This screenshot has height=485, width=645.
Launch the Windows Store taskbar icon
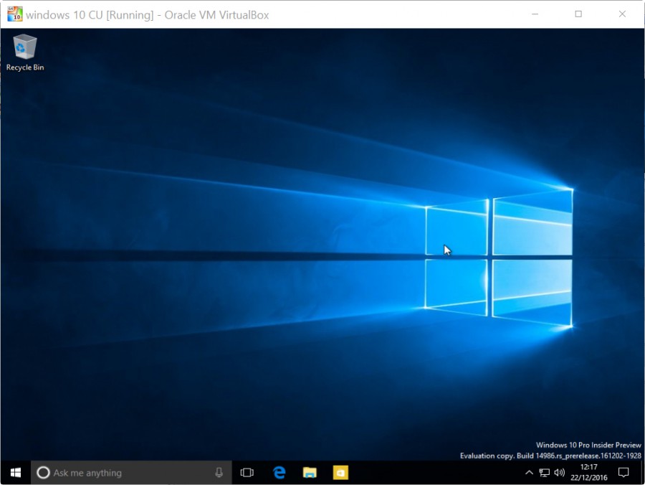(x=339, y=472)
